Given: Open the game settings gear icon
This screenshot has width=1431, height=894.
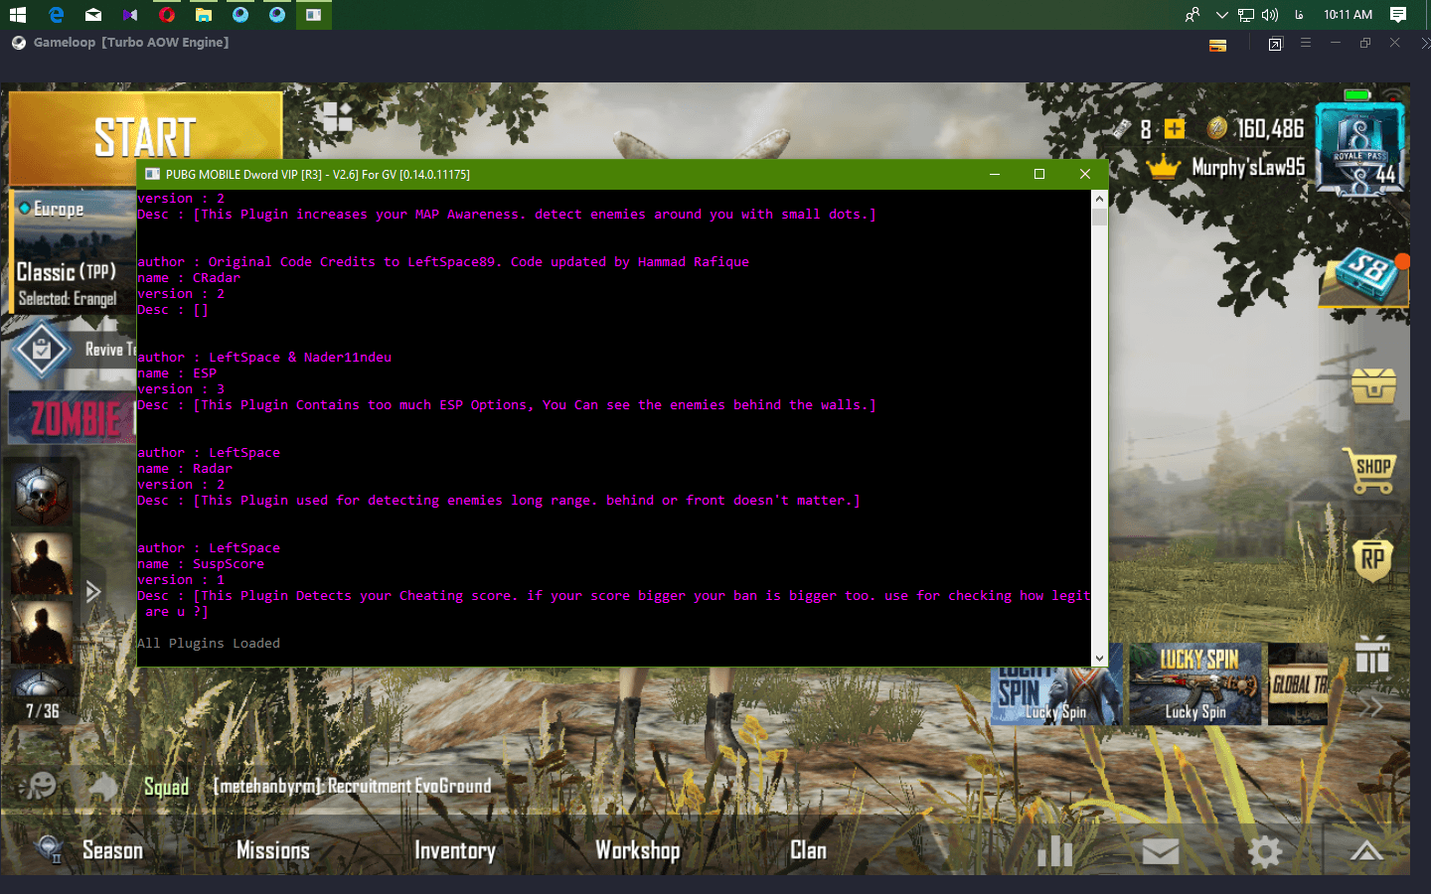Looking at the screenshot, I should (1265, 851).
